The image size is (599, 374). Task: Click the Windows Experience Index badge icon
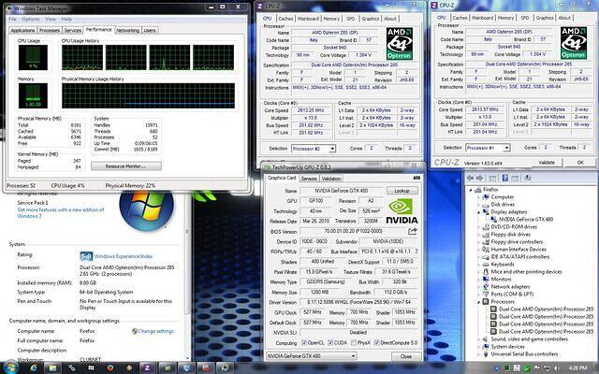point(86,253)
